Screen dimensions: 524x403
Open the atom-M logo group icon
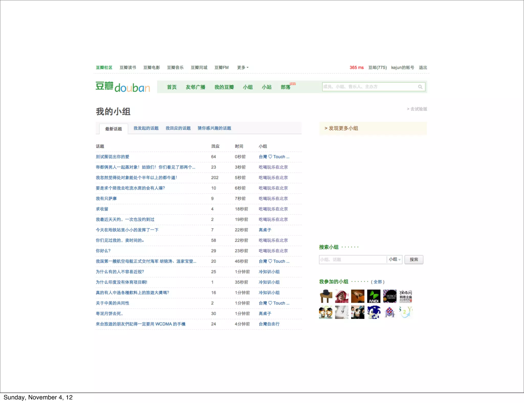[x=389, y=312]
